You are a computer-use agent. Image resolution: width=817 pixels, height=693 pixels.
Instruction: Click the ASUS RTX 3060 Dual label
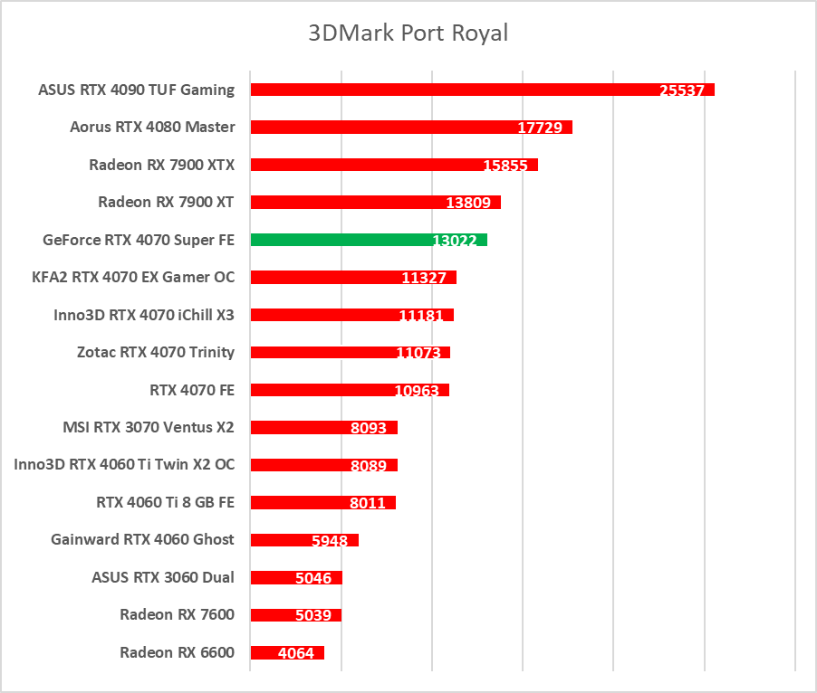tap(163, 577)
